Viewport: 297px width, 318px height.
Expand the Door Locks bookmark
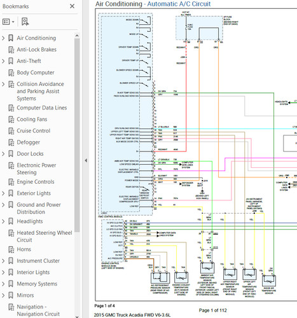coord(3,154)
